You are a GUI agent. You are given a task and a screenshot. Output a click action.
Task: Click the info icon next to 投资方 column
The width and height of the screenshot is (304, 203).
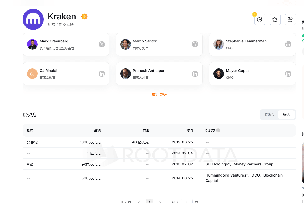[x=218, y=130]
